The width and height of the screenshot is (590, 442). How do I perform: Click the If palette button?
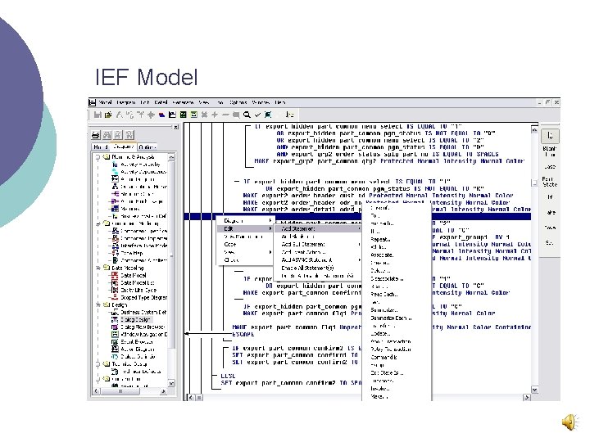click(550, 197)
